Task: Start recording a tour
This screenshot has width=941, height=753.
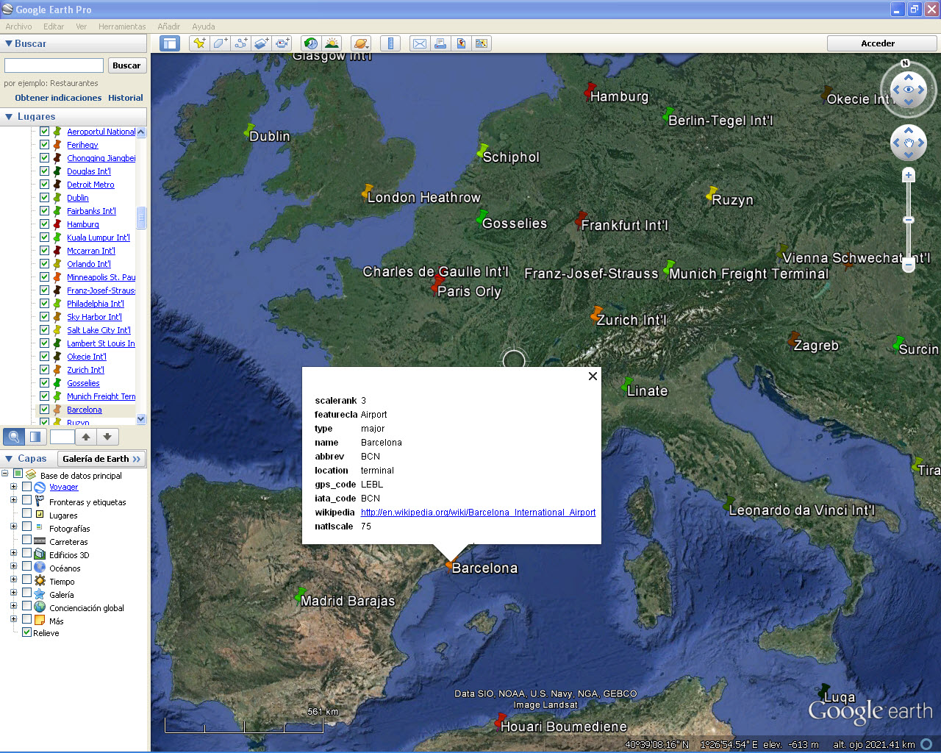Action: point(282,43)
